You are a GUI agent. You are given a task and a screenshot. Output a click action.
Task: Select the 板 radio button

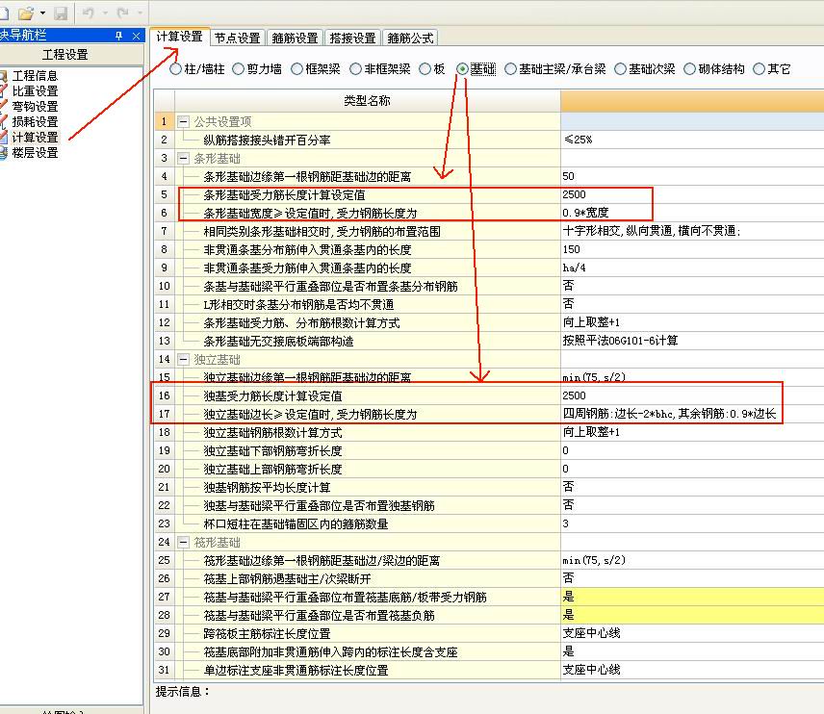click(x=425, y=69)
